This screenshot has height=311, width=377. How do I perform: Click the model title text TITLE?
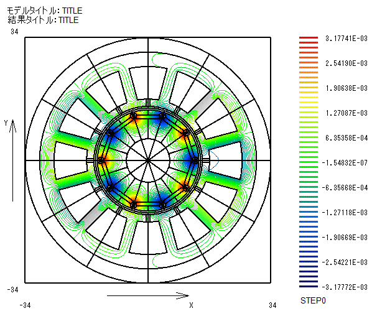click(72, 11)
